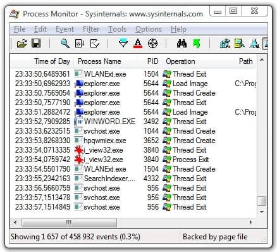Viewport: 277px width, 252px height.
Task: Click the operation icon of the SearchIndexer row
Action: (167, 179)
